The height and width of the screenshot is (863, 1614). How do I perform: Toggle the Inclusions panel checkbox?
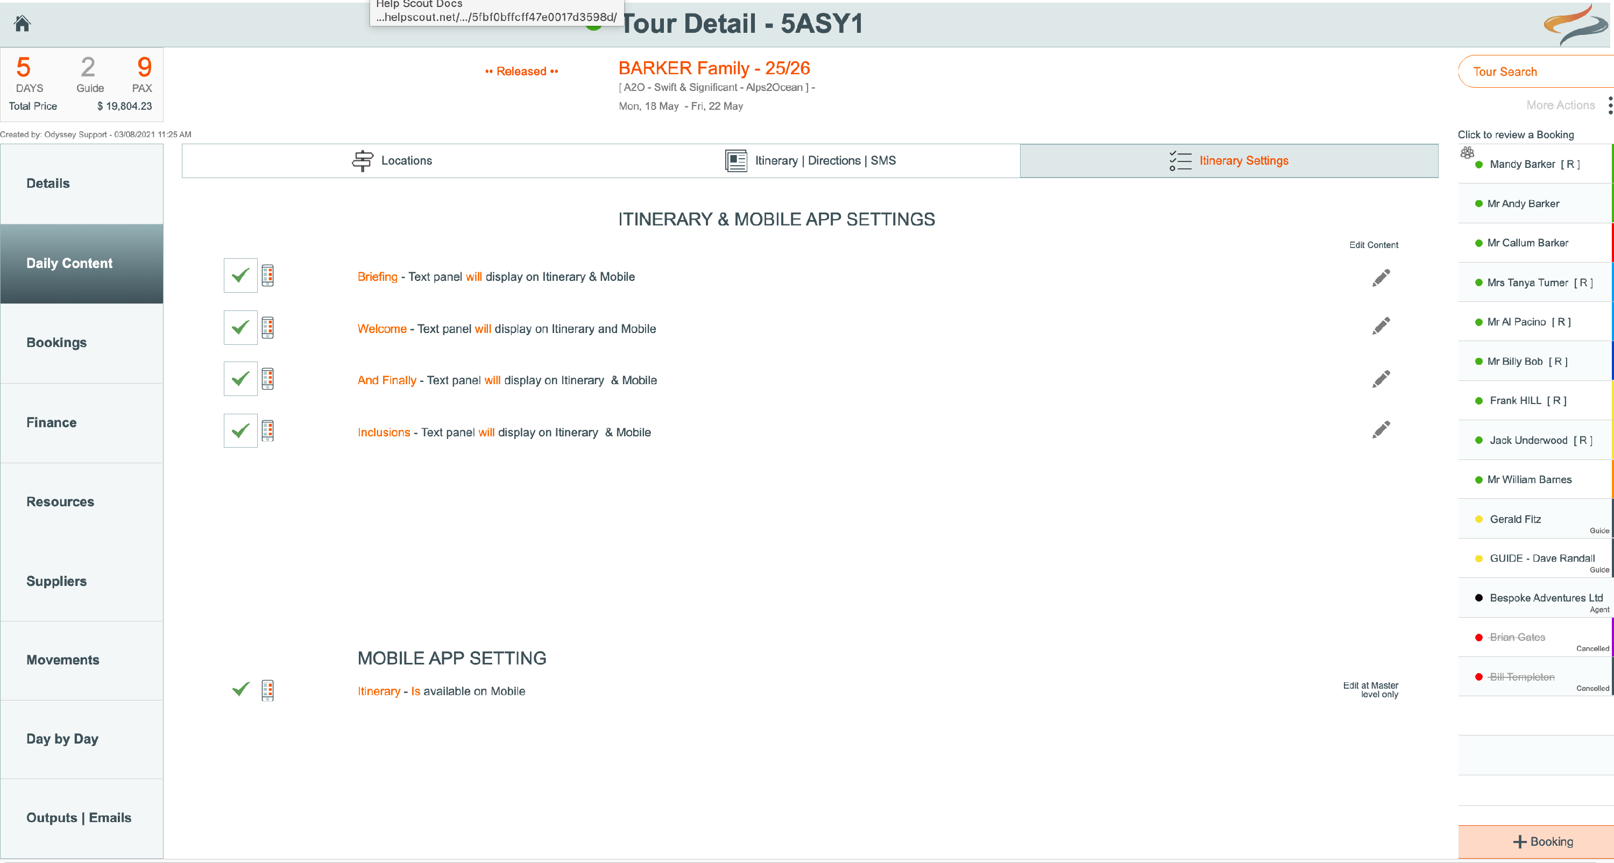point(240,430)
